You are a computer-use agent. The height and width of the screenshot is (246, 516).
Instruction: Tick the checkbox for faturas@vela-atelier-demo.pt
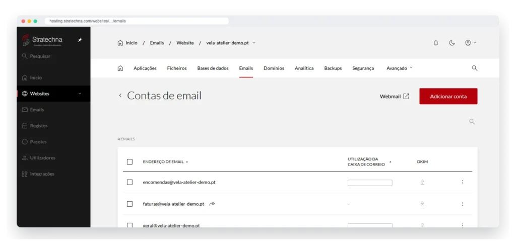click(130, 204)
